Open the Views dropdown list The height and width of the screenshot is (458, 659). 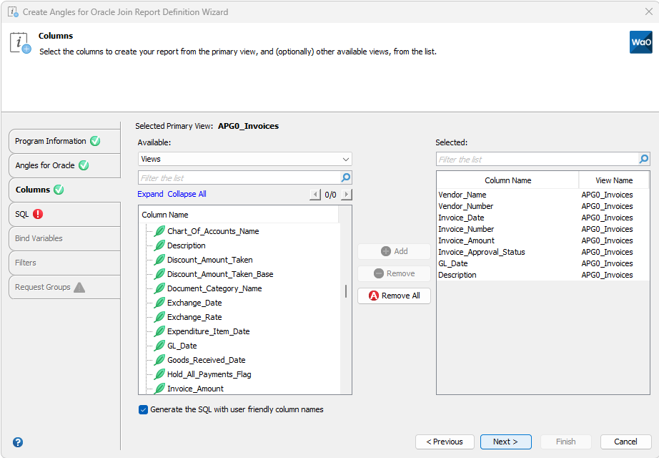click(x=244, y=159)
